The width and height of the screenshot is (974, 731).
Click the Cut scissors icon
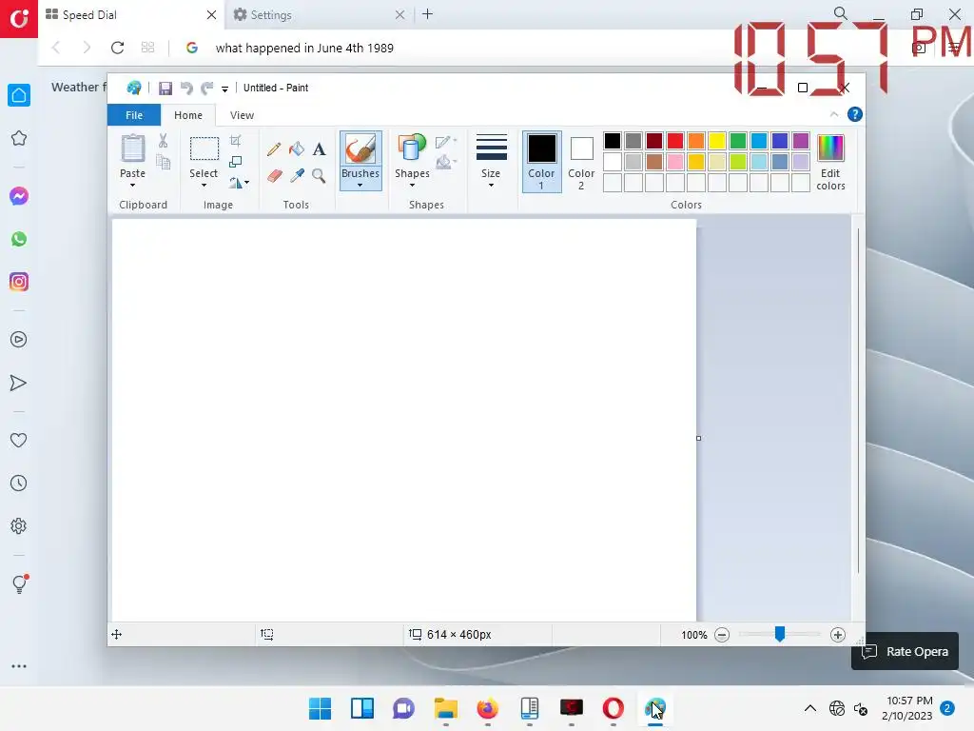coord(163,141)
